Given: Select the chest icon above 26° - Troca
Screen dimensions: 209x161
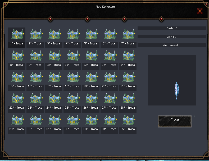Looking at the screenshot, I should pos(92,99).
